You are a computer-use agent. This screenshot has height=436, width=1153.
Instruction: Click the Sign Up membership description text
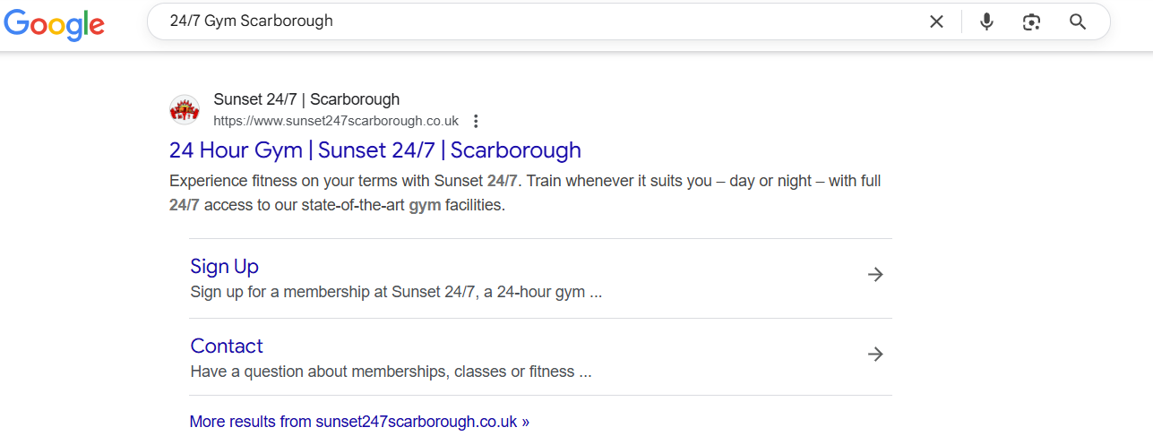pyautogui.click(x=395, y=292)
